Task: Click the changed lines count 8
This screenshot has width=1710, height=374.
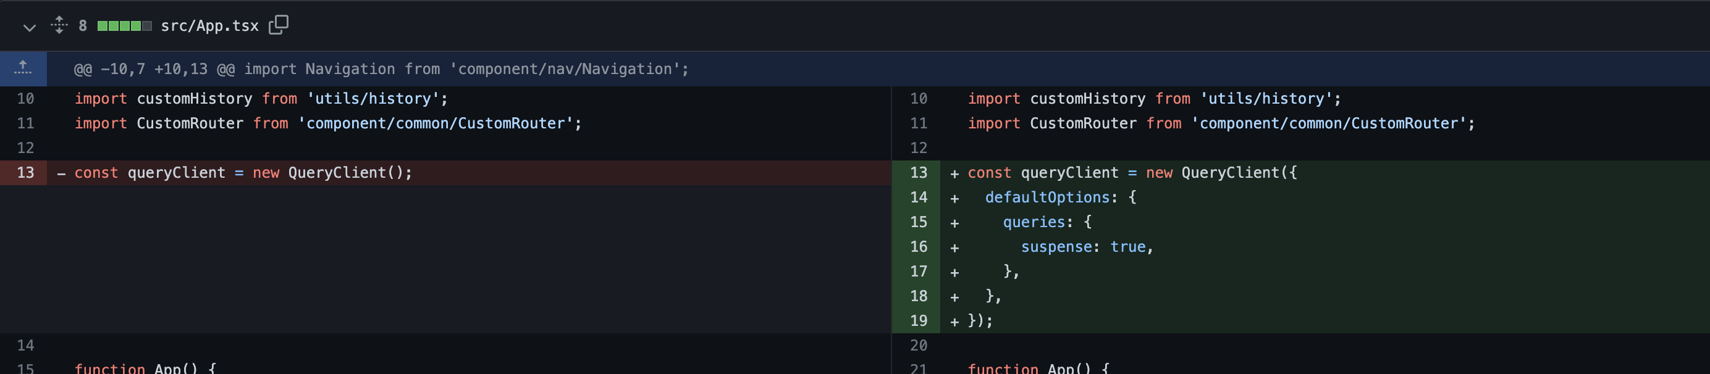Action: tap(83, 26)
